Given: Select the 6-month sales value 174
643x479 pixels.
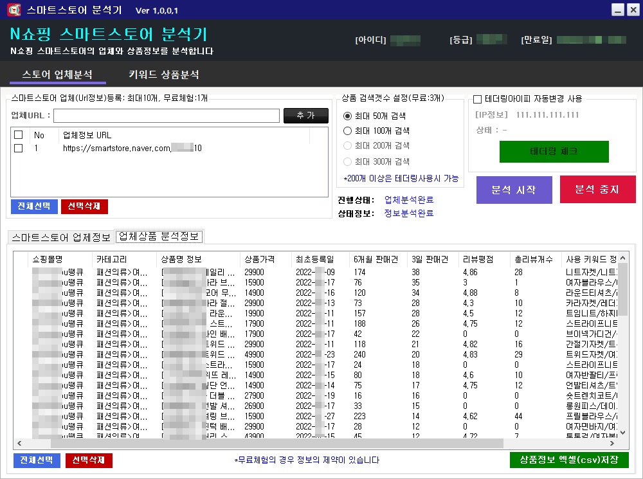Looking at the screenshot, I should click(x=359, y=273).
